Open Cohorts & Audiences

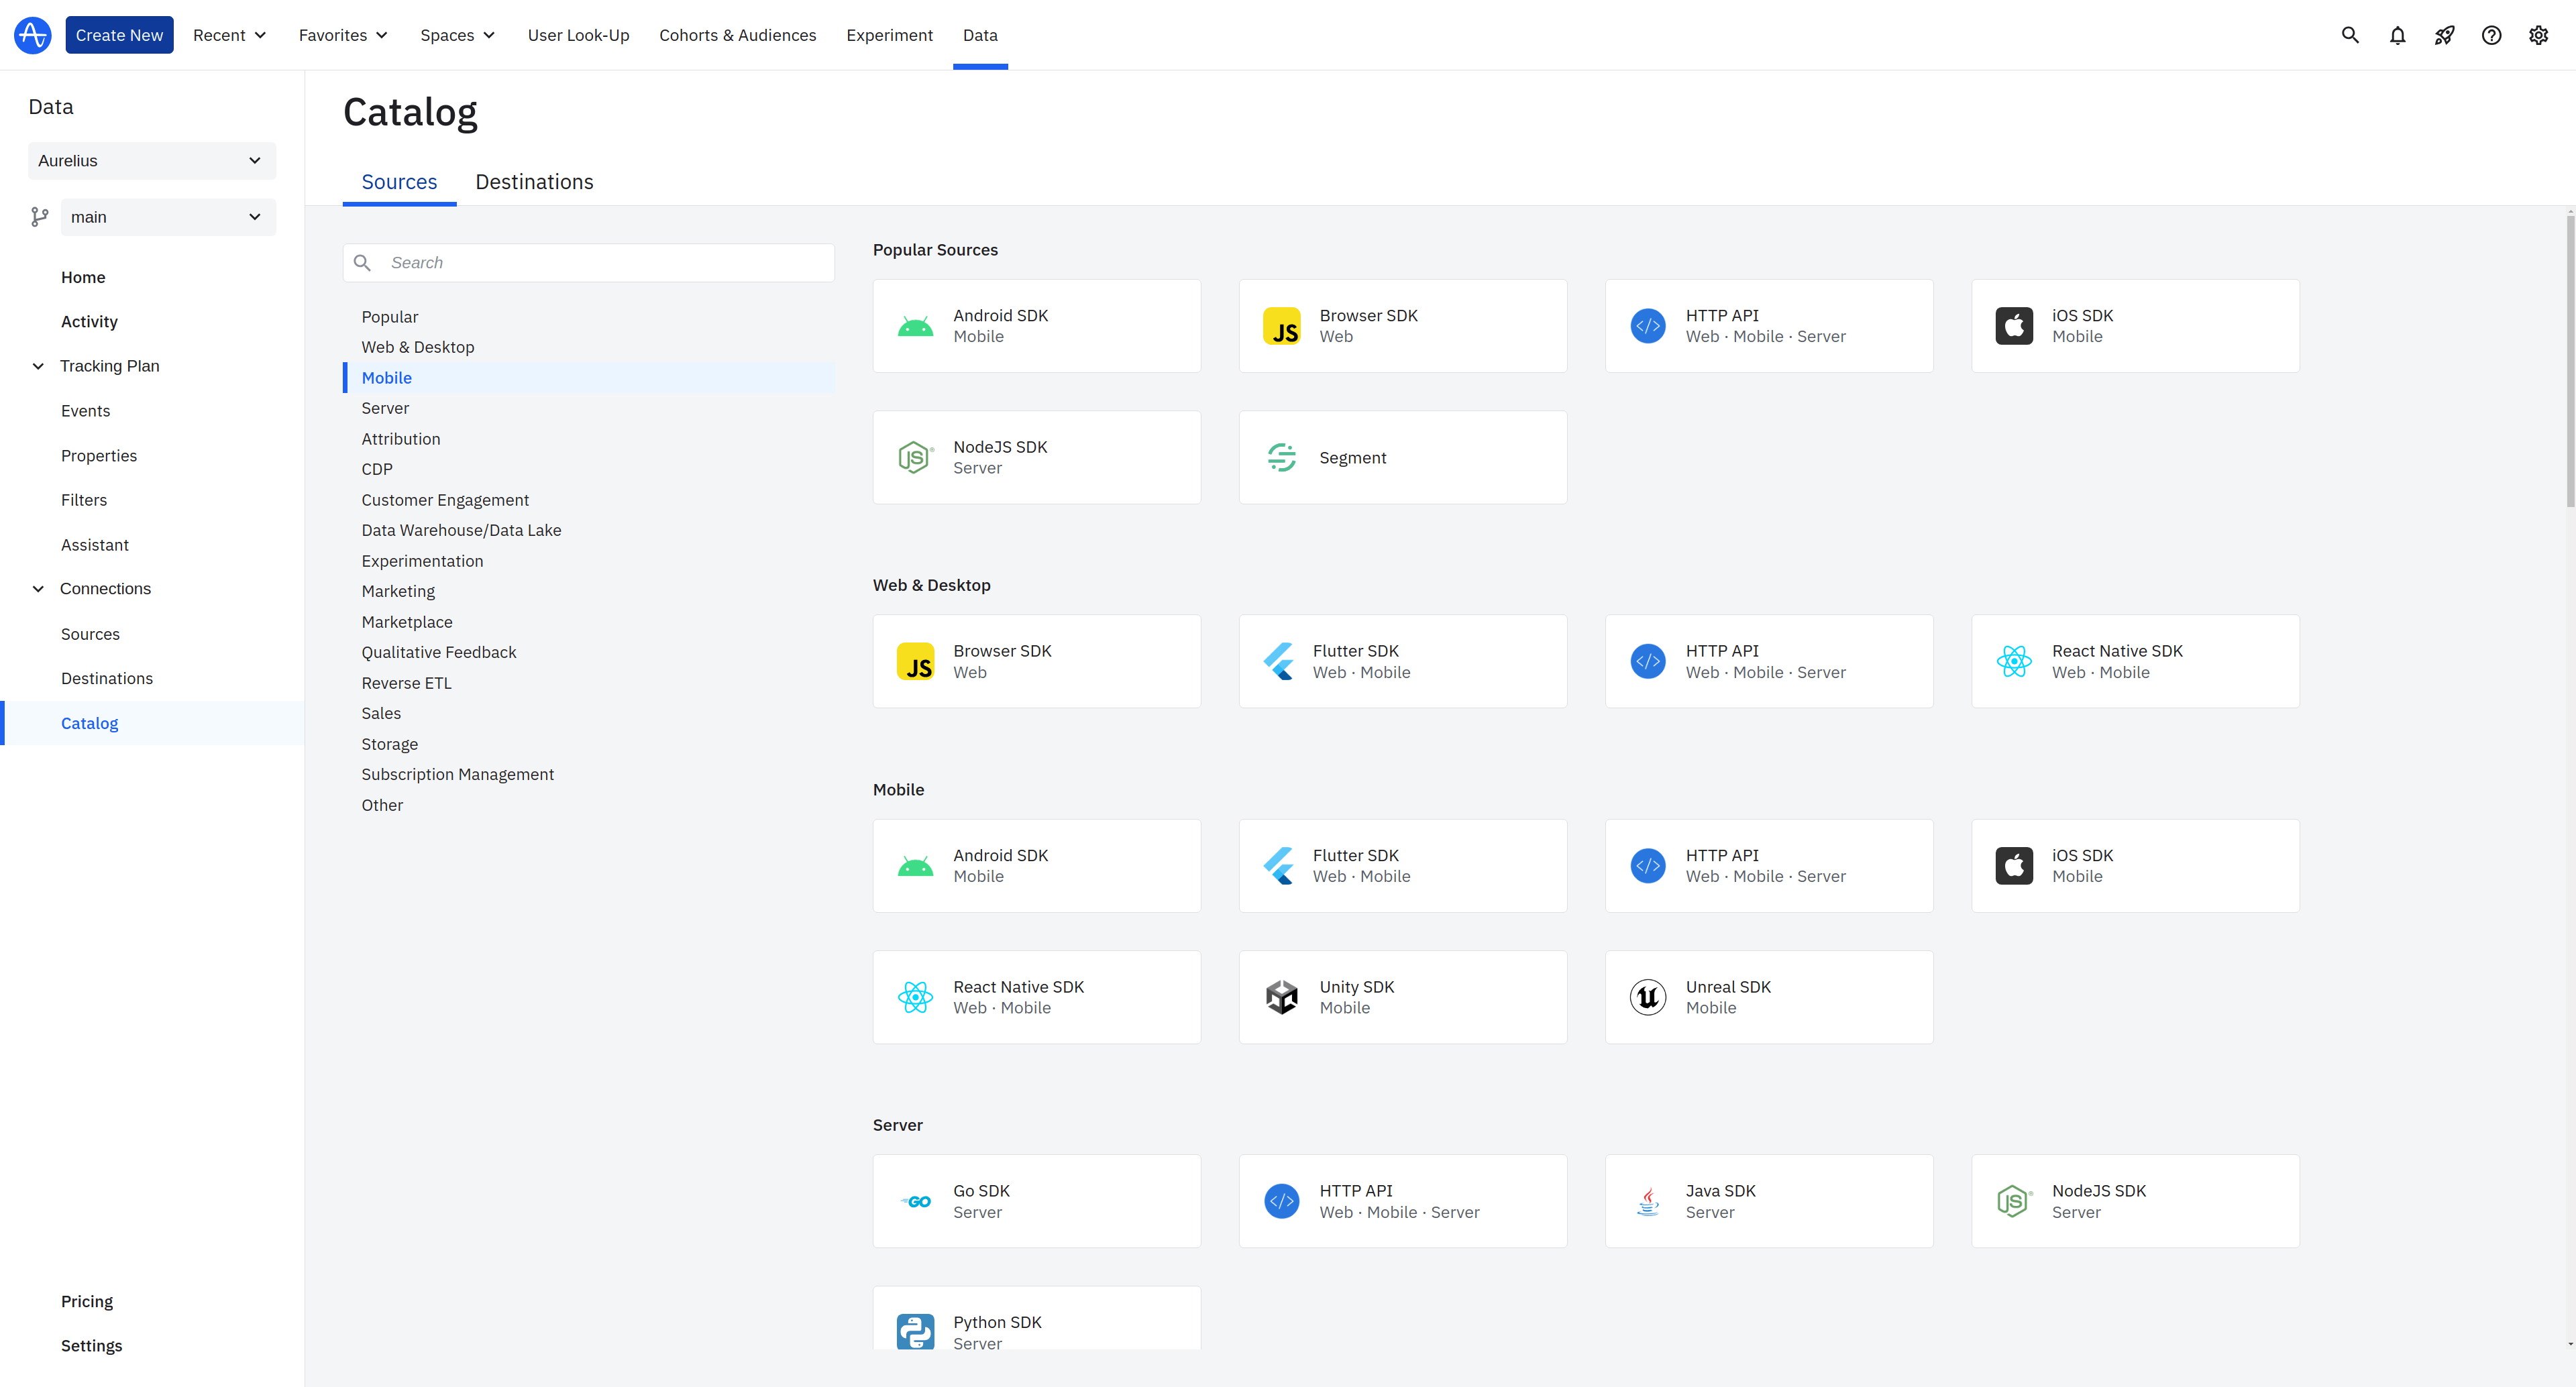pyautogui.click(x=737, y=35)
